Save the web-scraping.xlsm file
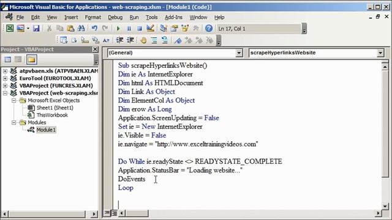 pos(36,29)
